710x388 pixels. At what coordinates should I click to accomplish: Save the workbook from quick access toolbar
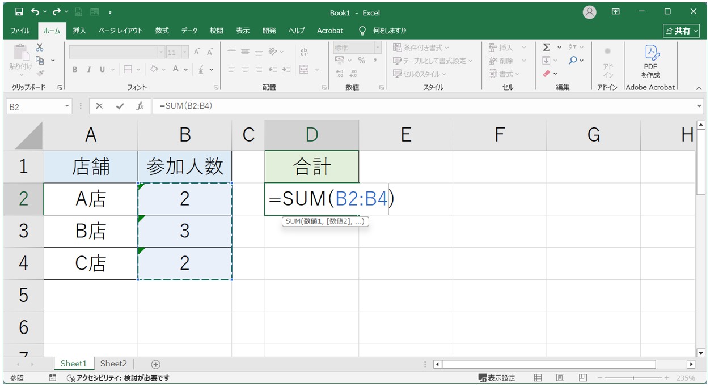click(19, 12)
